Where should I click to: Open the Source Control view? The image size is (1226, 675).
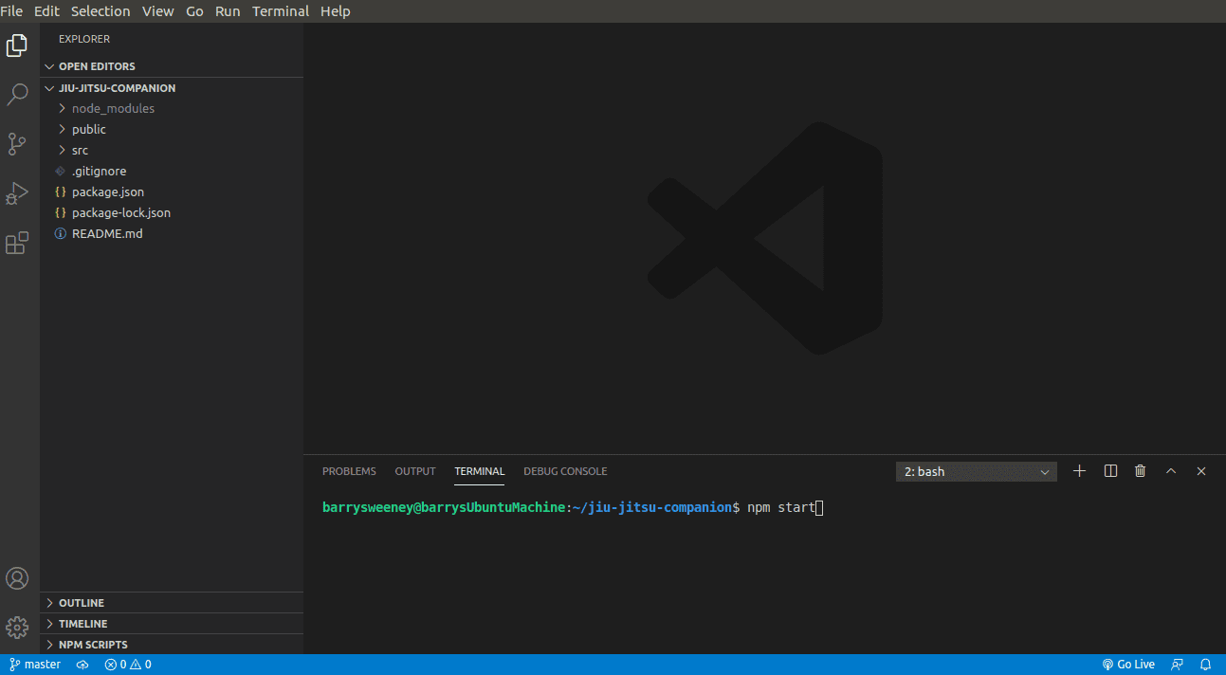[x=17, y=144]
